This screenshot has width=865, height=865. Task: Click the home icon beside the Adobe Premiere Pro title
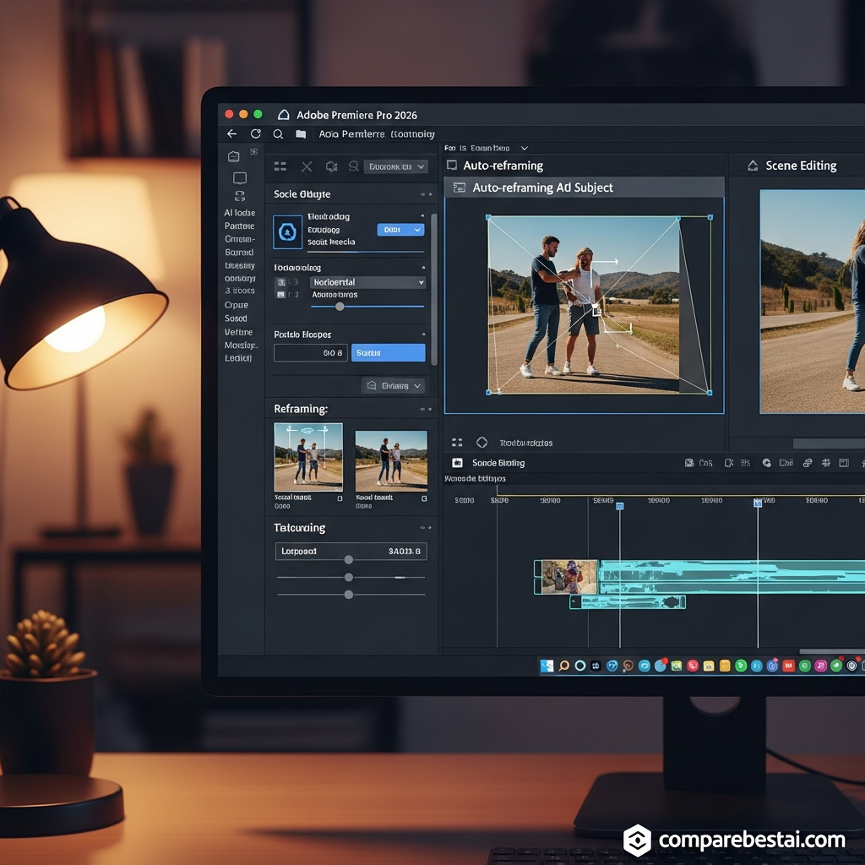[284, 115]
